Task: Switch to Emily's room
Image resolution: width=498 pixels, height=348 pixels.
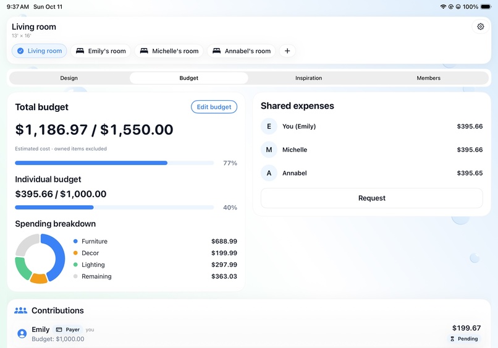Action: [101, 51]
